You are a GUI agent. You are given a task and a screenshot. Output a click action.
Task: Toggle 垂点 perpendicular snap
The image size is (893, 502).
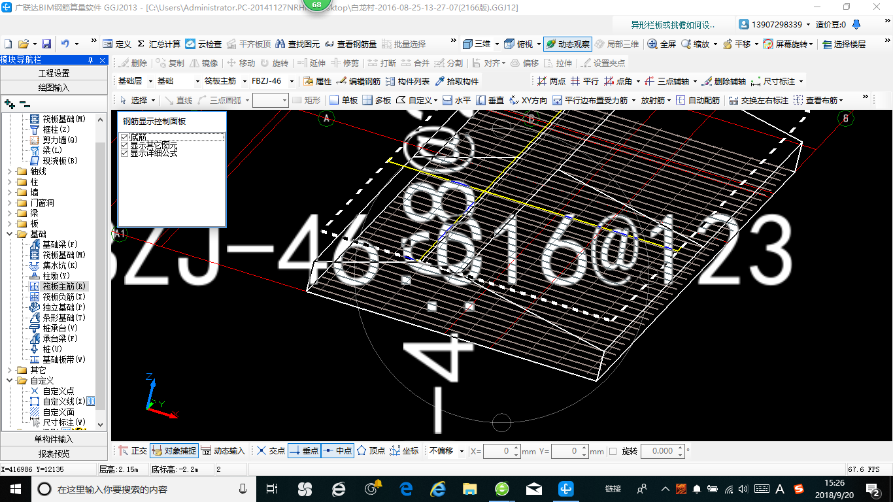pos(304,451)
